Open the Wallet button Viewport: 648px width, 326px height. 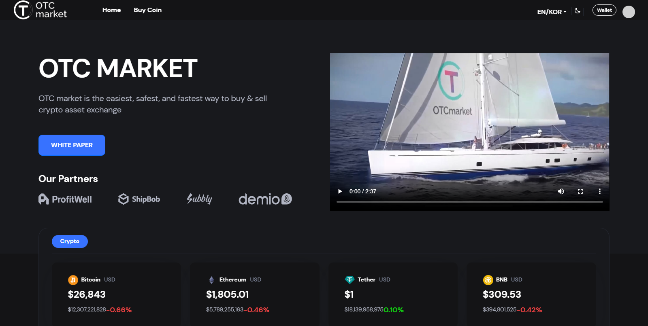tap(604, 10)
